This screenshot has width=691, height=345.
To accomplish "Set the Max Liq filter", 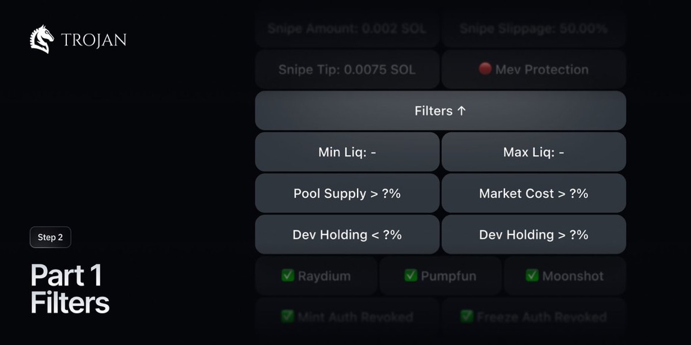I will point(533,152).
